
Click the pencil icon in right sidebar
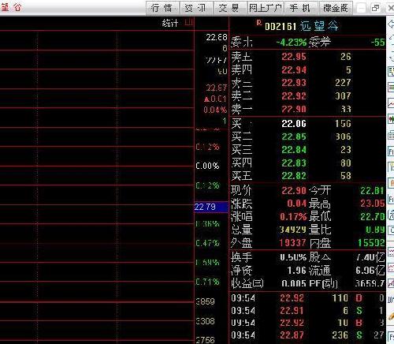click(392, 316)
